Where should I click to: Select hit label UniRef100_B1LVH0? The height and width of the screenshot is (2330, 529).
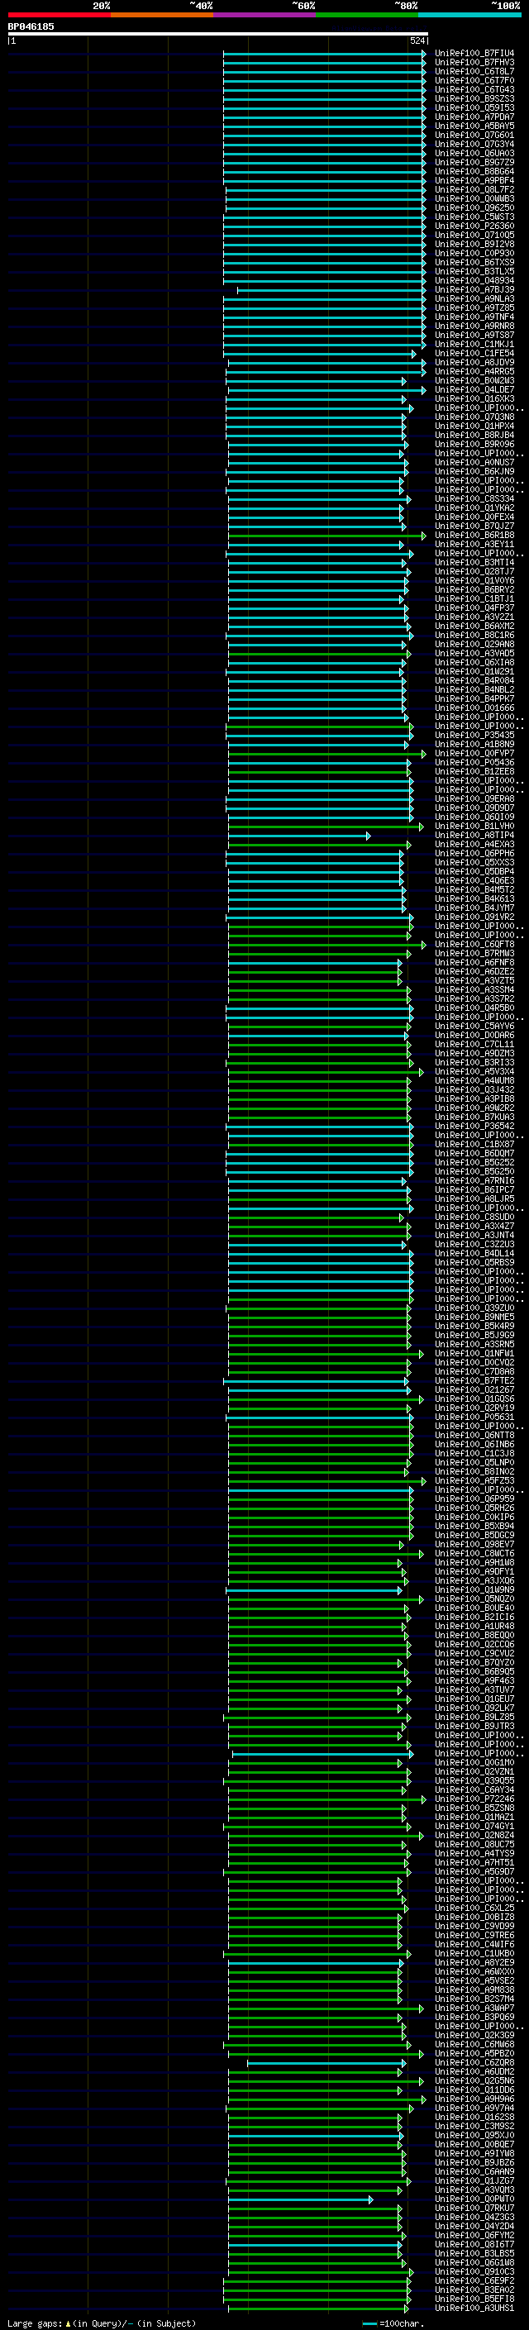(x=474, y=826)
